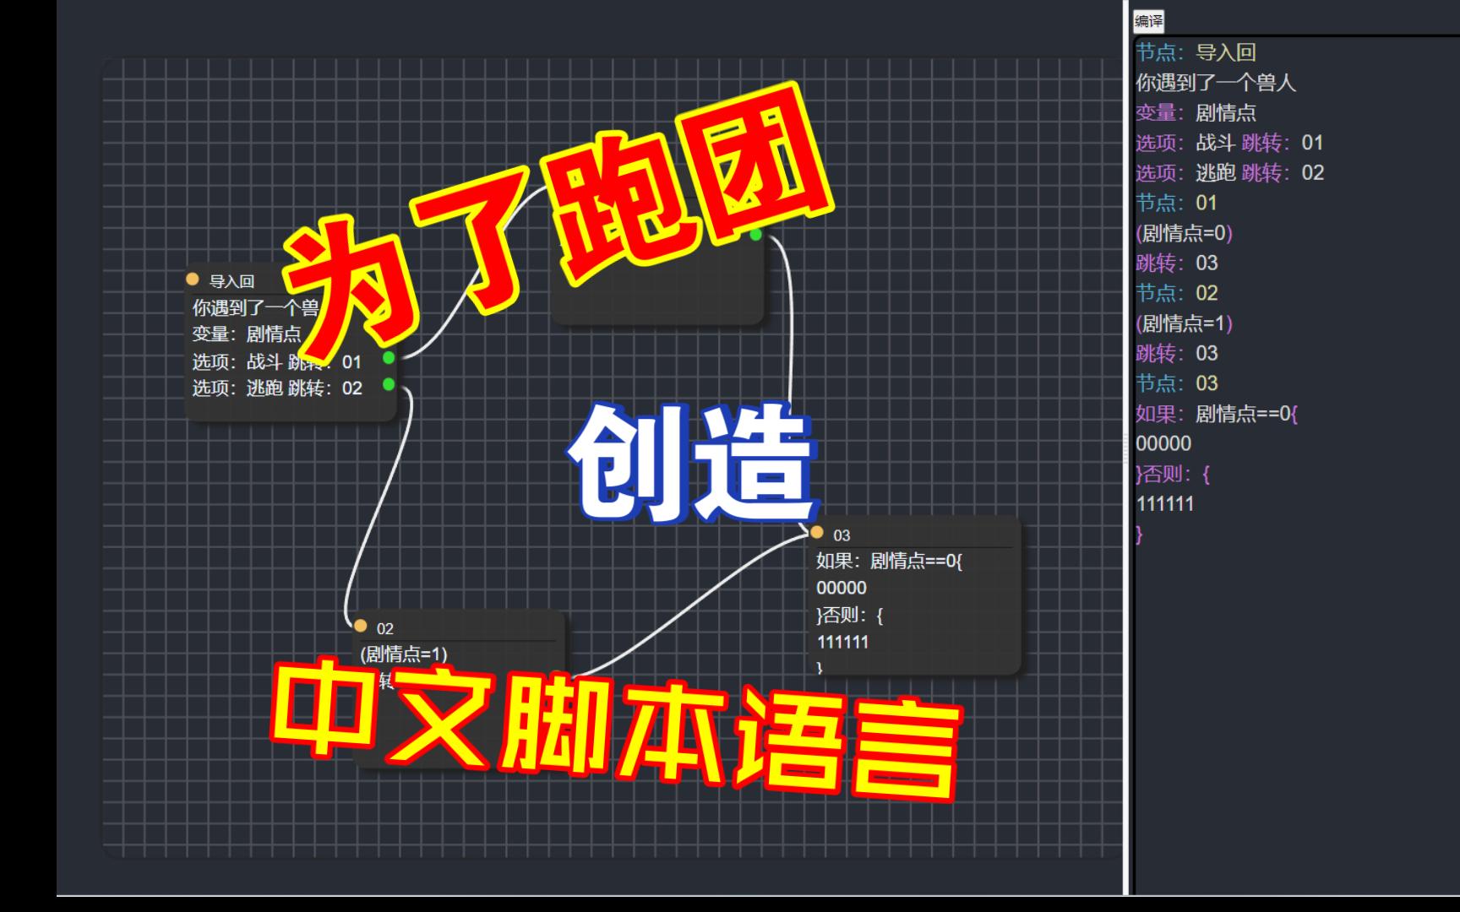Click 节点：03 line in the script panel
The height and width of the screenshot is (912, 1460).
1177,384
